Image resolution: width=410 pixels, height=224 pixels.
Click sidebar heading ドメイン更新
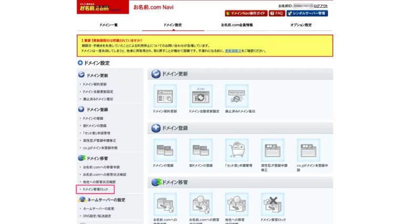tap(97, 76)
